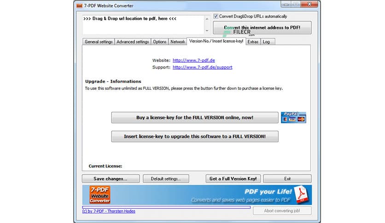The image size is (385, 223).
Task: Click Buy a license-key for FULL VERSION button
Action: tap(195, 117)
